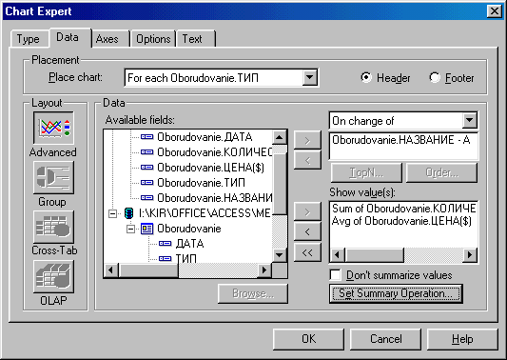Open the Options tab
Screen dimensions: 507x360
pyautogui.click(x=153, y=39)
